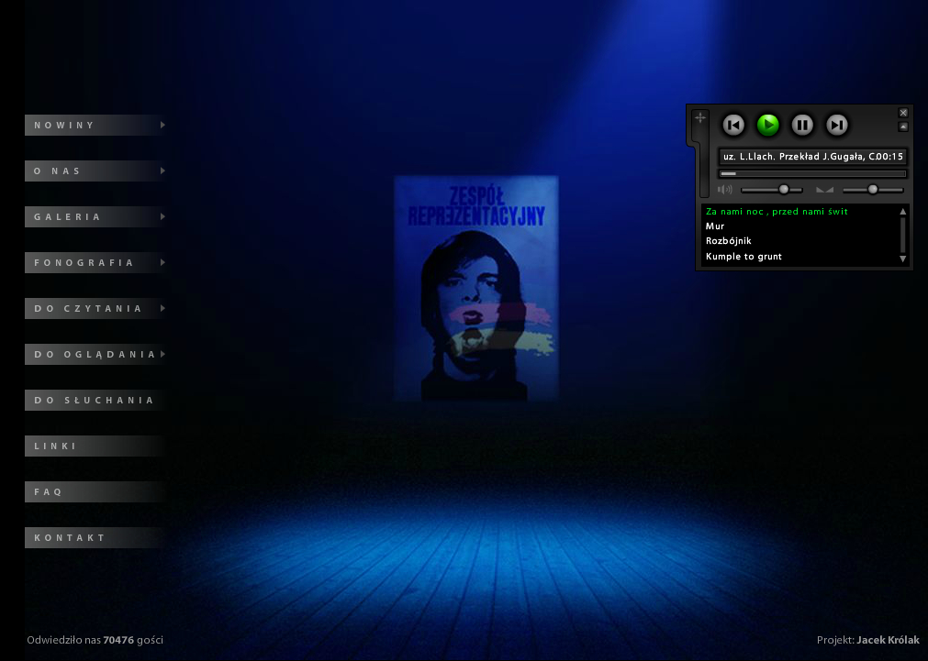Expand FONOGRAFIA submenu arrow
The width and height of the screenshot is (928, 661).
point(162,262)
